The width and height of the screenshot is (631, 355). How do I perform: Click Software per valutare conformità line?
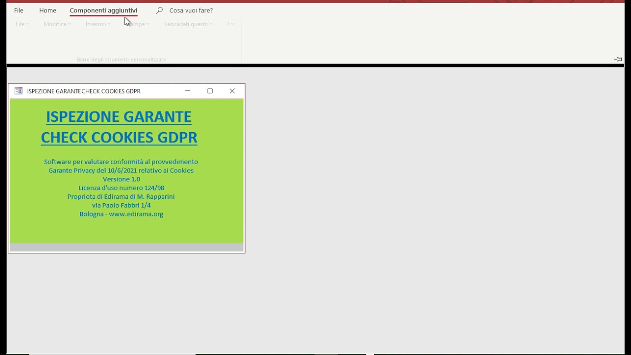click(121, 162)
